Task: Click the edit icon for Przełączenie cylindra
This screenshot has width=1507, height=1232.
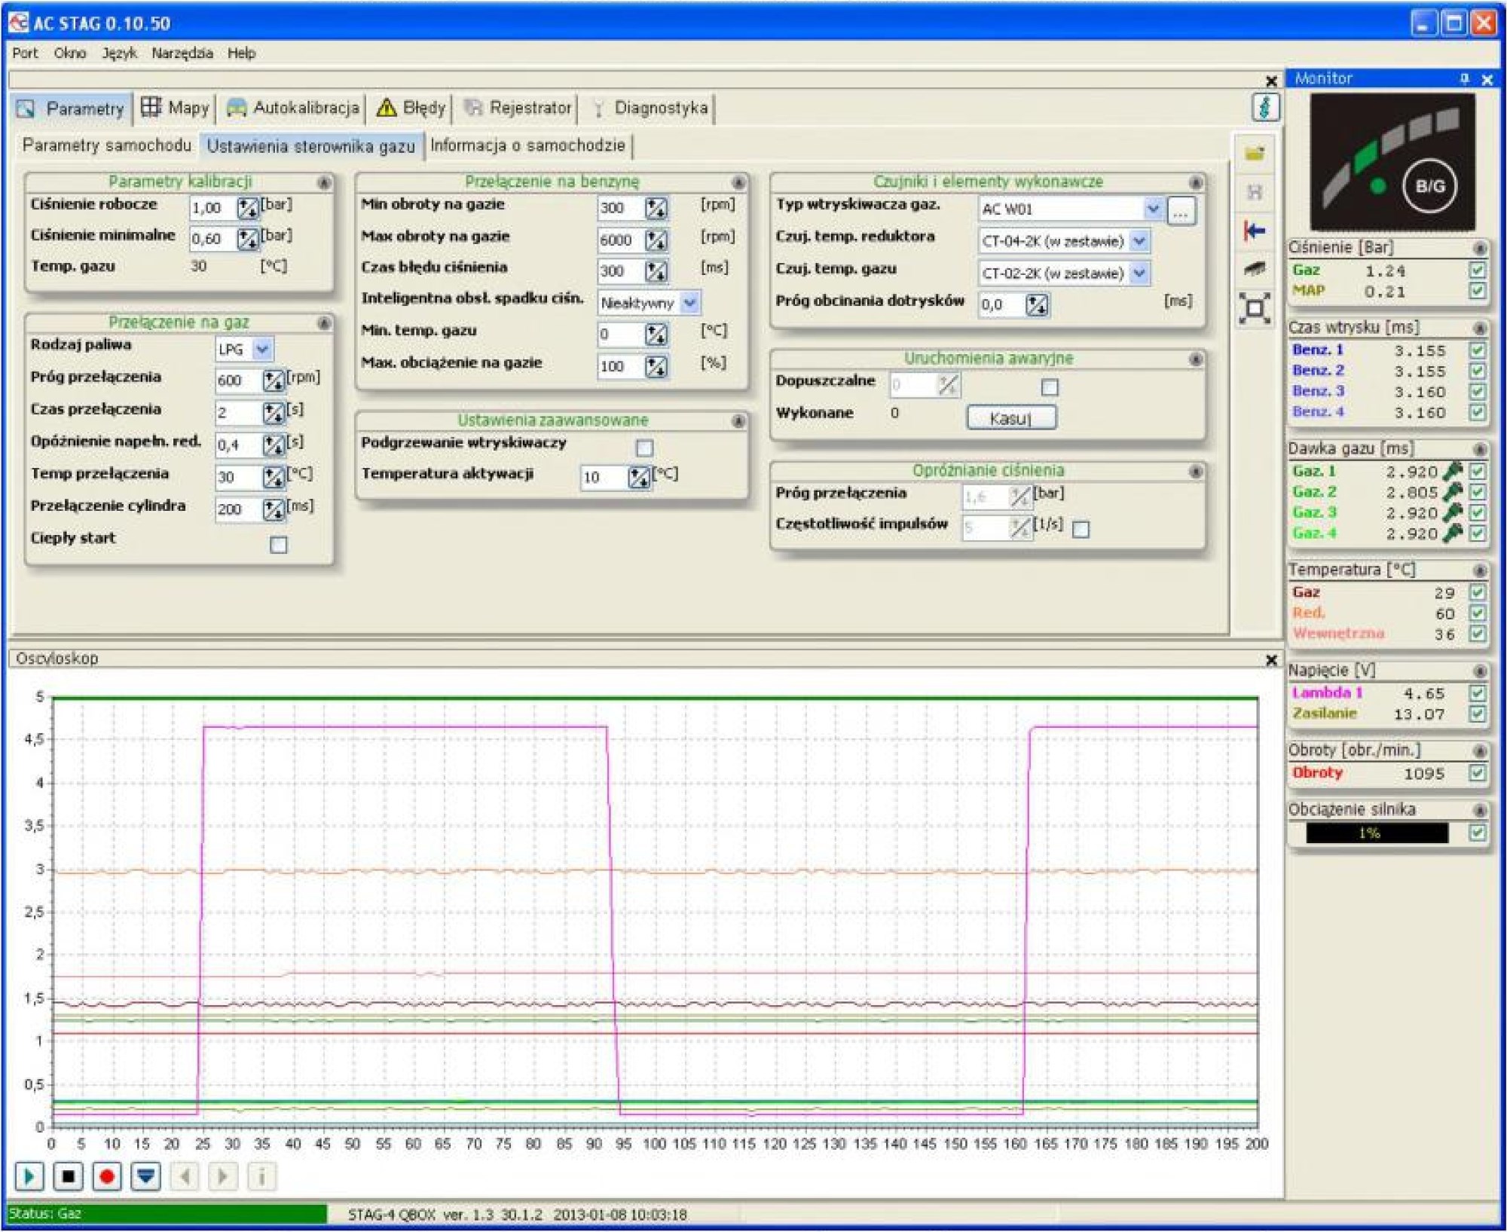Action: [x=274, y=509]
